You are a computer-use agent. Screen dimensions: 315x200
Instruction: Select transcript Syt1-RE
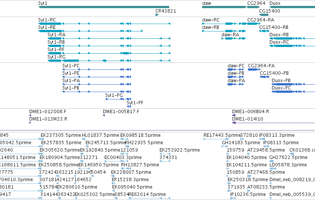pyautogui.click(x=90, y=31)
